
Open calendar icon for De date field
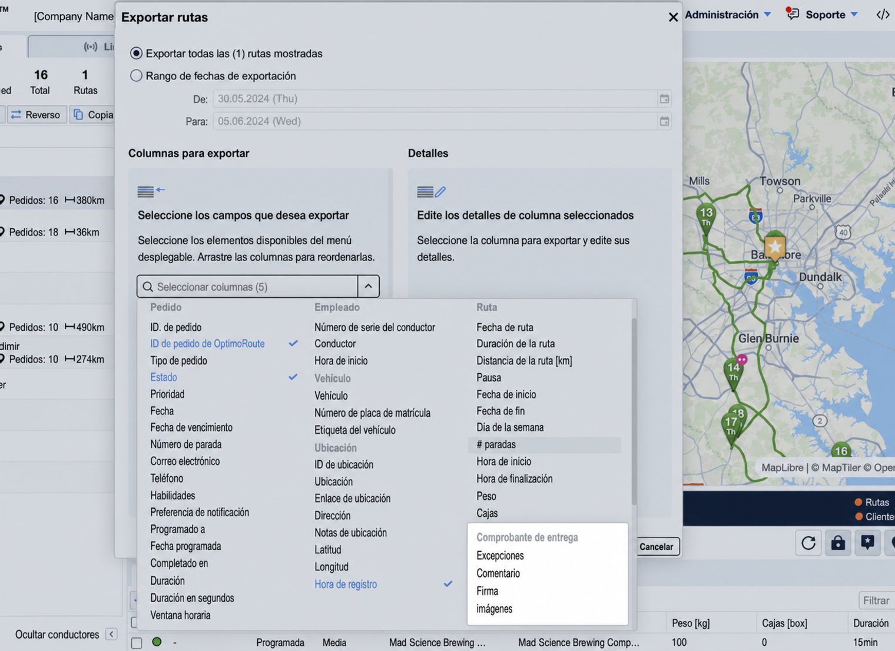click(x=664, y=99)
